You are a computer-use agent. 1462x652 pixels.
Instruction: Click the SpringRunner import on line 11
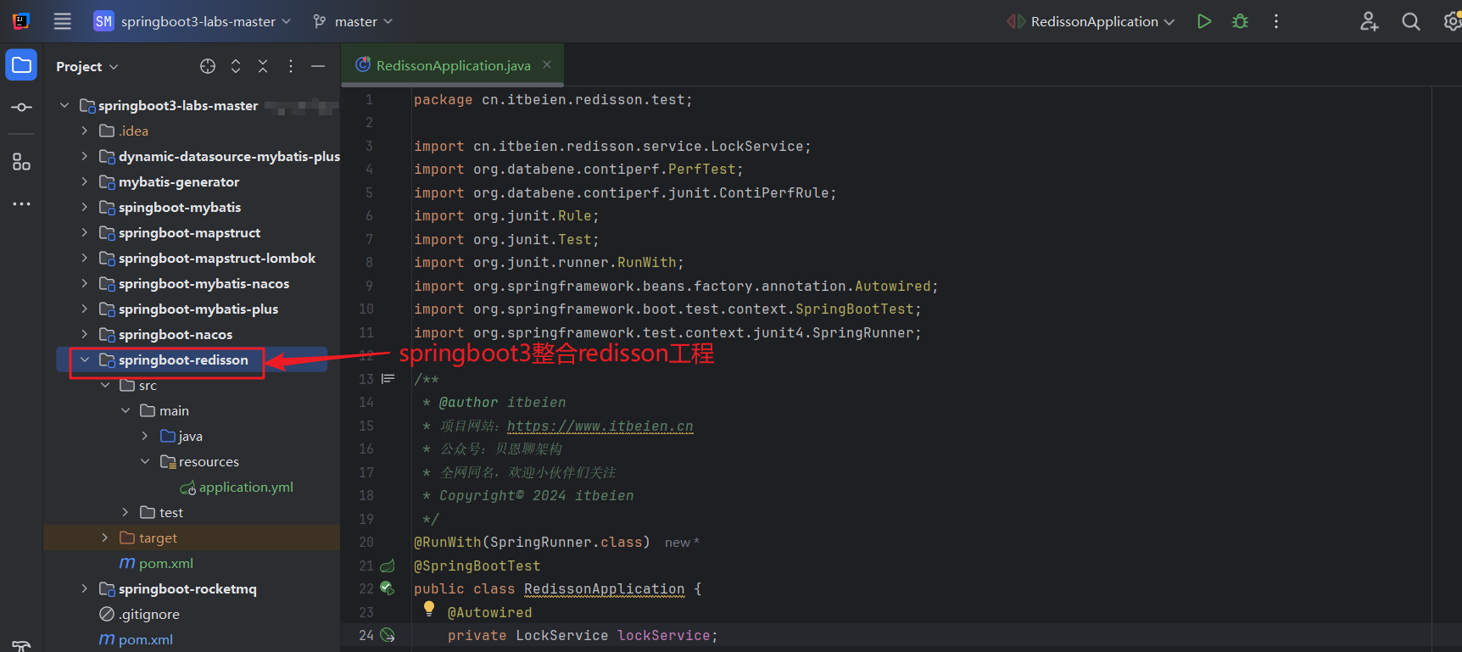[x=667, y=332]
